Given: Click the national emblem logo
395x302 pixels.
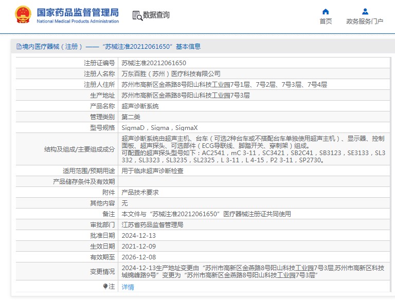Looking at the screenshot, I should pyautogui.click(x=22, y=15).
